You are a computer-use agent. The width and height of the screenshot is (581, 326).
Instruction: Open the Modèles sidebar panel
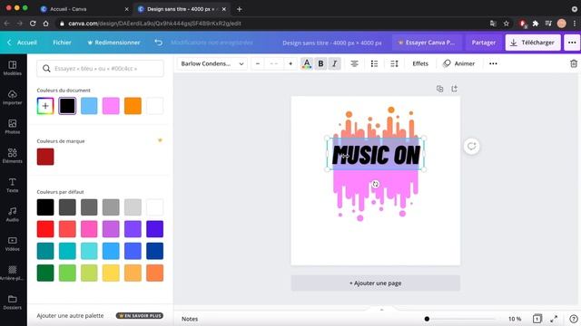12,69
